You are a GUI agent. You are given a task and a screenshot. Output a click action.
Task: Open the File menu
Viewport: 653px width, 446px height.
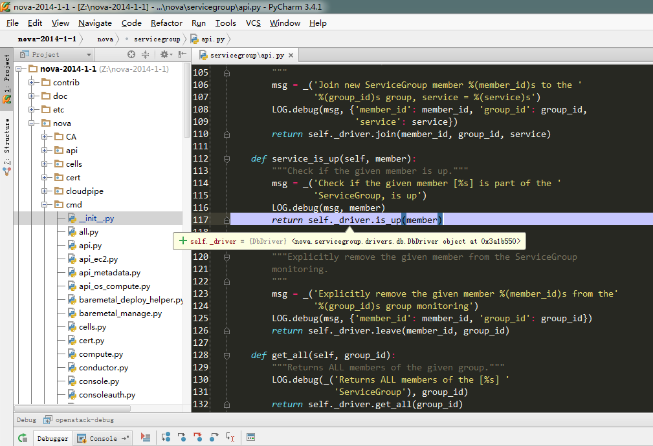12,23
